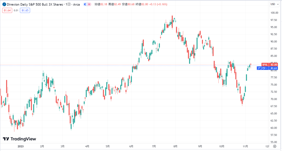This screenshot has height=151, width=282.
Task: Click the 57.50 price axis label
Action: (x=274, y=135)
